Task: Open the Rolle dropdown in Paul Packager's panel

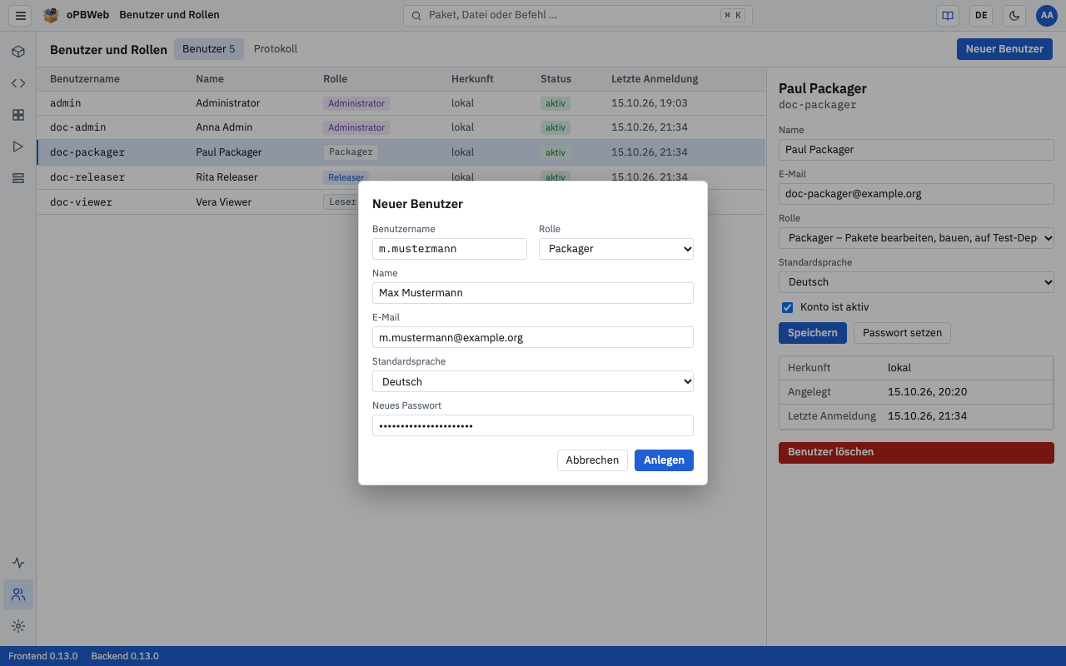Action: click(x=916, y=238)
